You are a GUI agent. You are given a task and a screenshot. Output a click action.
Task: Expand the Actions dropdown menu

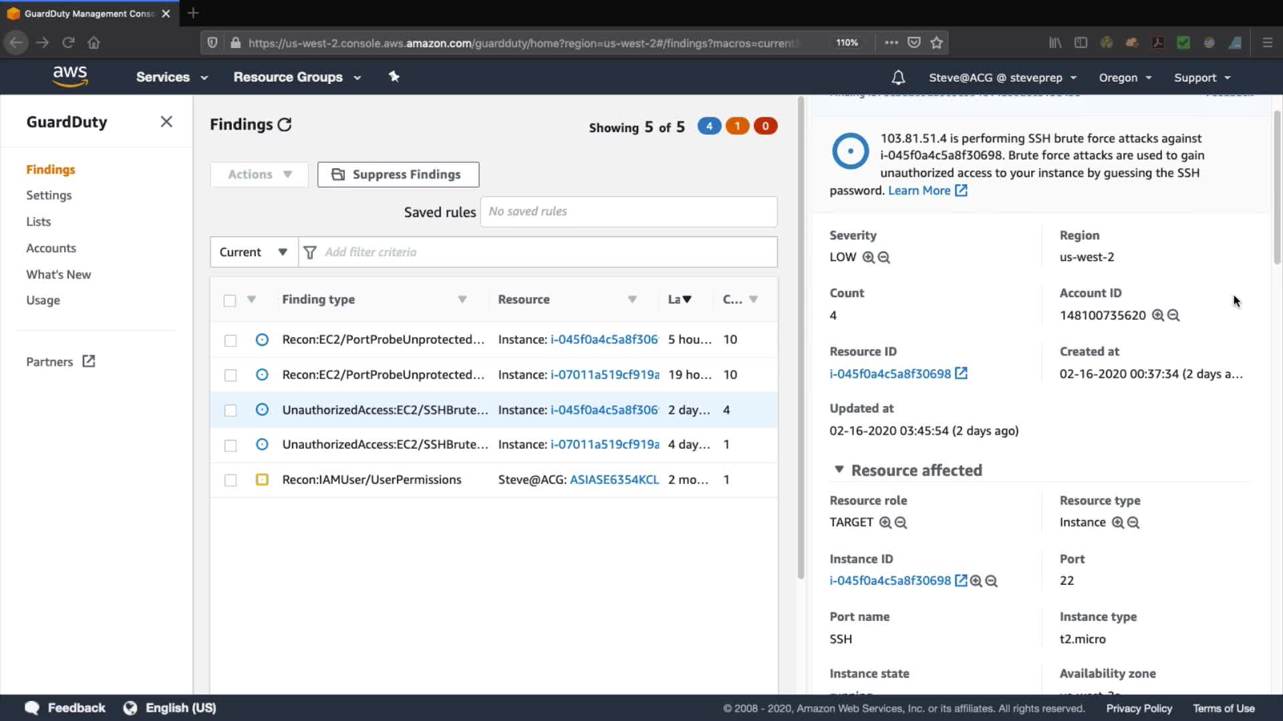259,174
